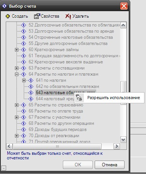Click Удалить in the toolbar
The width and height of the screenshot is (146, 174).
[x=77, y=16]
